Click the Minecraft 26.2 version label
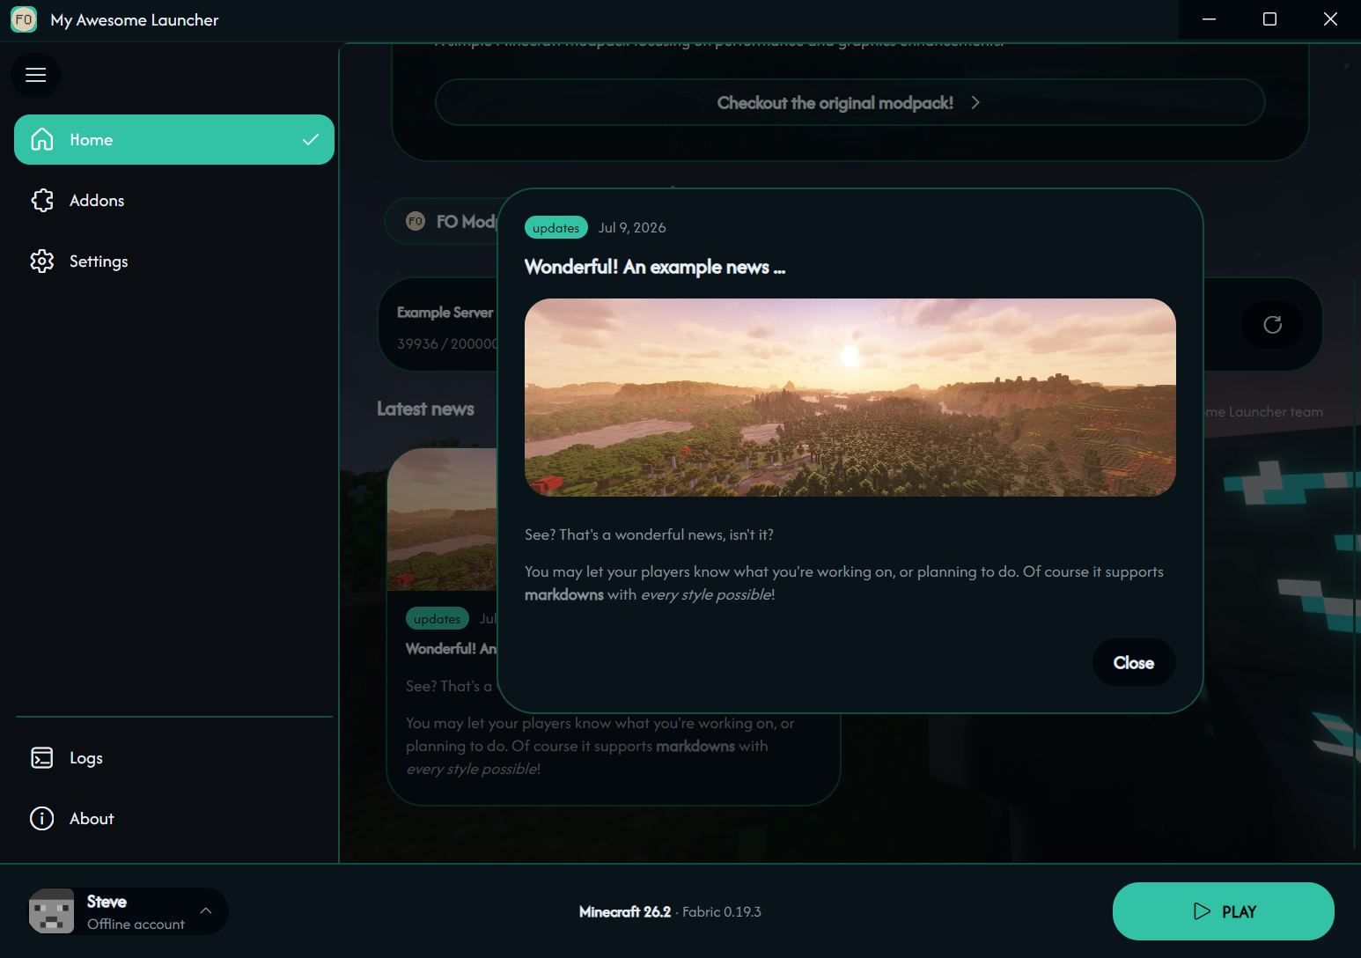This screenshot has width=1361, height=958. 625,912
